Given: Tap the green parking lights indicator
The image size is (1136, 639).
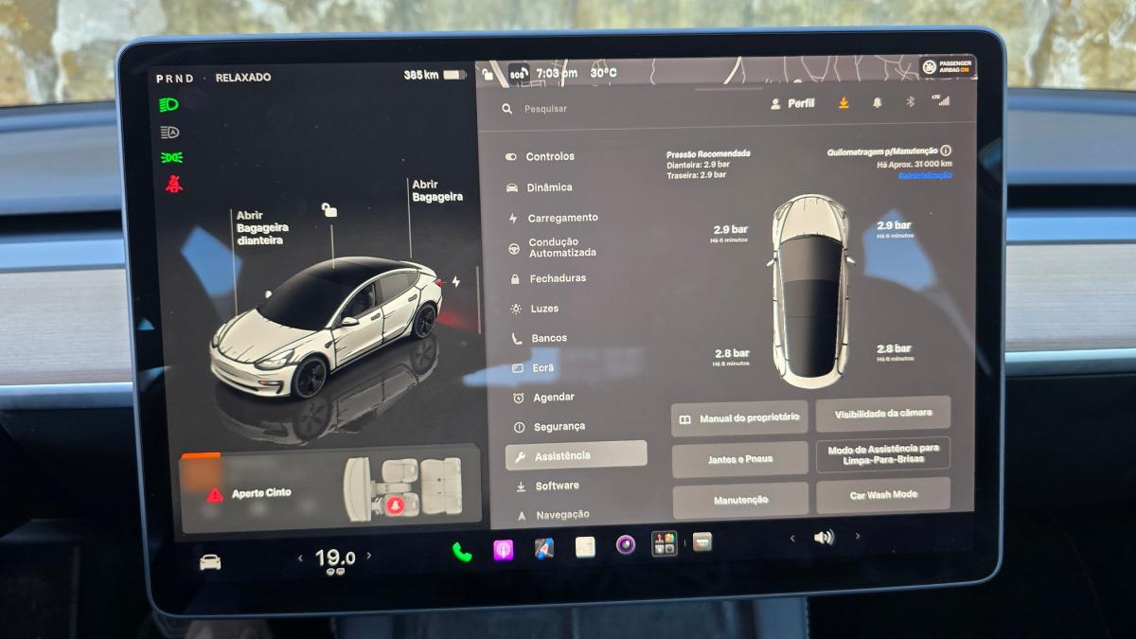Looking at the screenshot, I should coord(171,158).
